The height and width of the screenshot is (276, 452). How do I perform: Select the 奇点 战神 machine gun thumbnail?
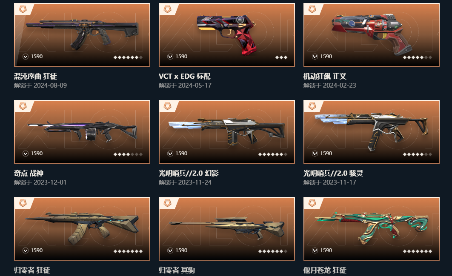point(82,131)
